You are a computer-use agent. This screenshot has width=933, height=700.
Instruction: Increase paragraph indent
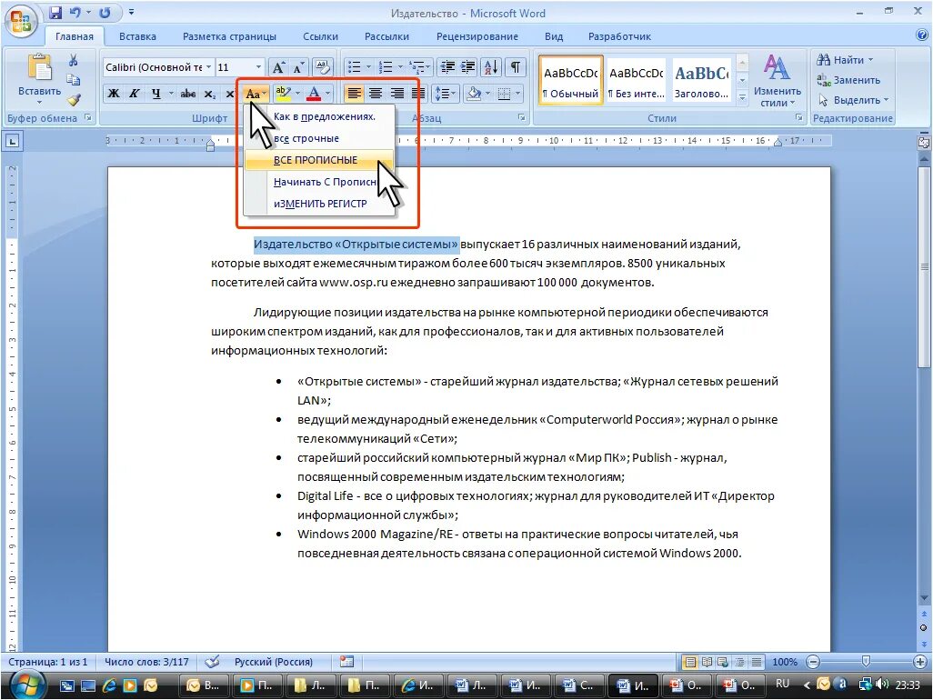pos(468,66)
